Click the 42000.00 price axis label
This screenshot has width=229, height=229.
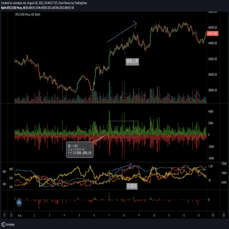213,59
